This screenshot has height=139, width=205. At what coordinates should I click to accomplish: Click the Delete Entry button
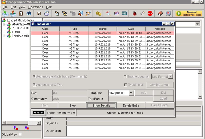pos(131,105)
